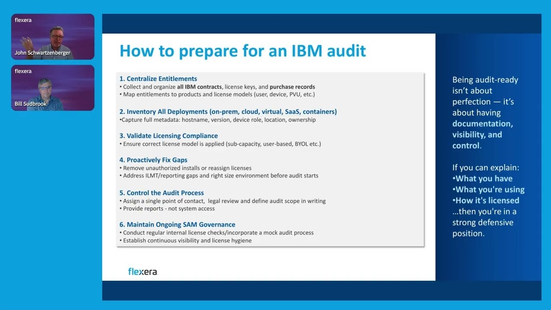Click the bullet about ILMT reporting gaps
This screenshot has height=310, width=551.
tap(222, 176)
